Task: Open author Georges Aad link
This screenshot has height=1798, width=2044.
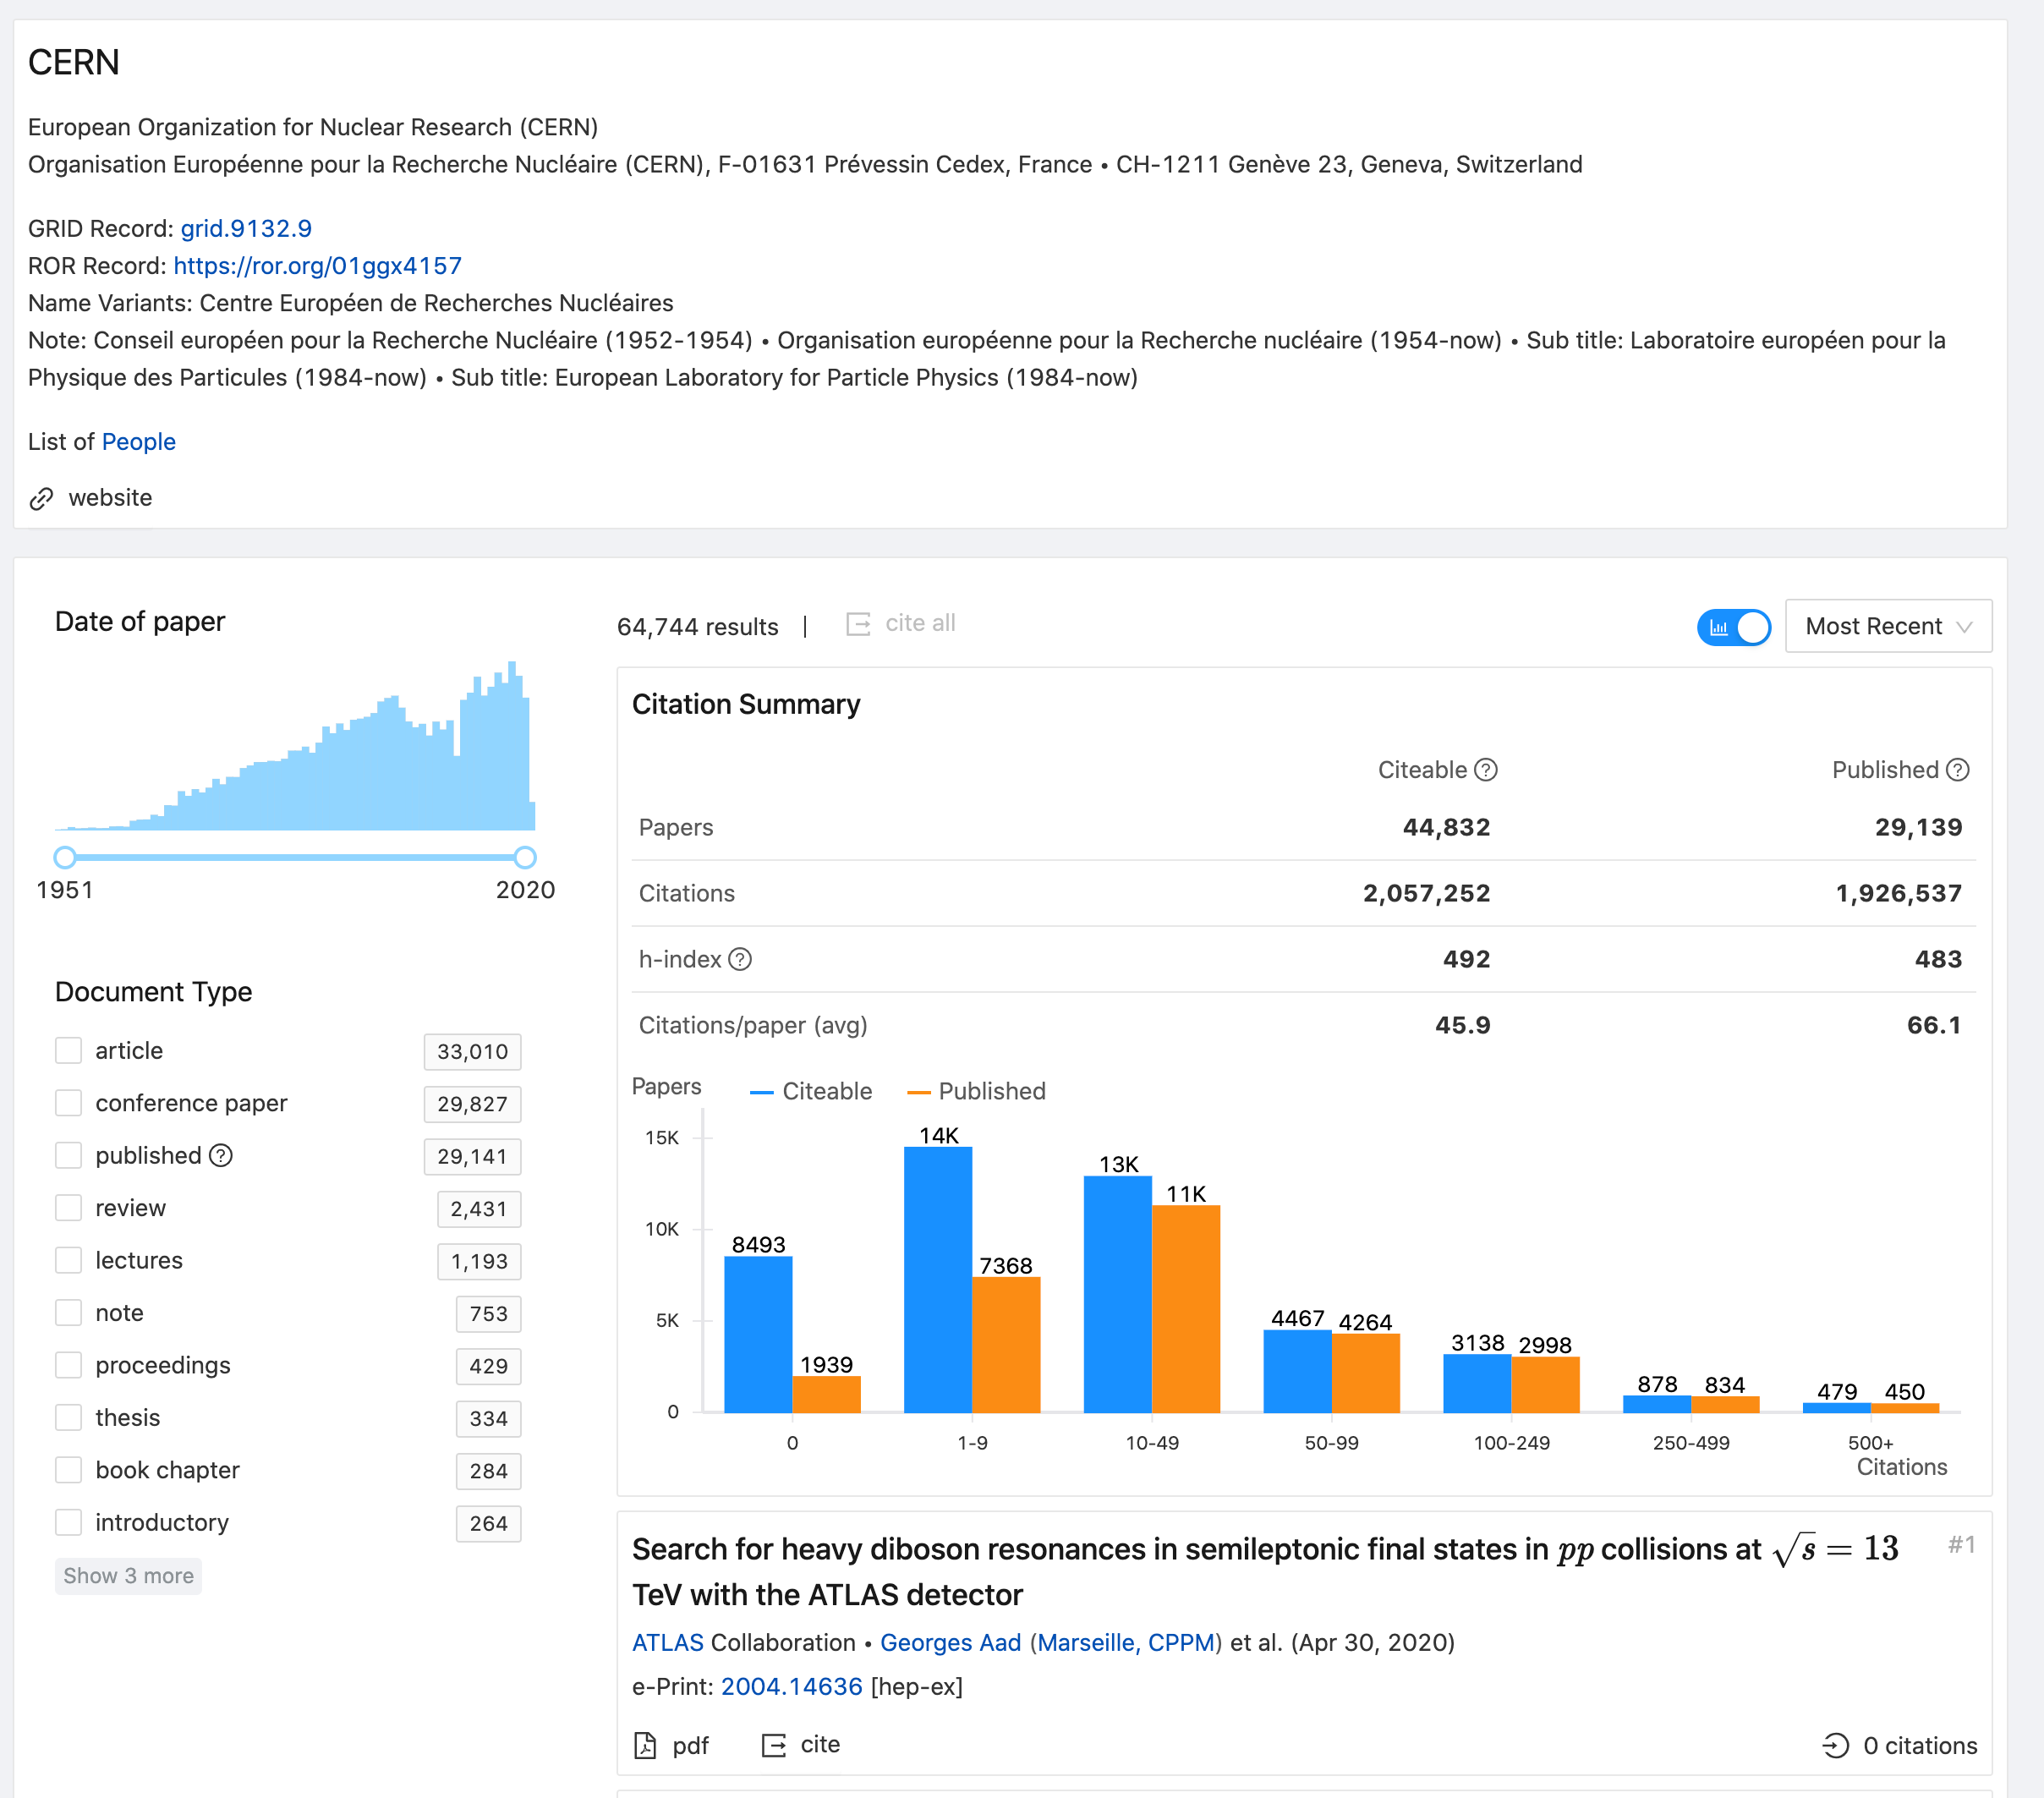Action: [950, 1643]
